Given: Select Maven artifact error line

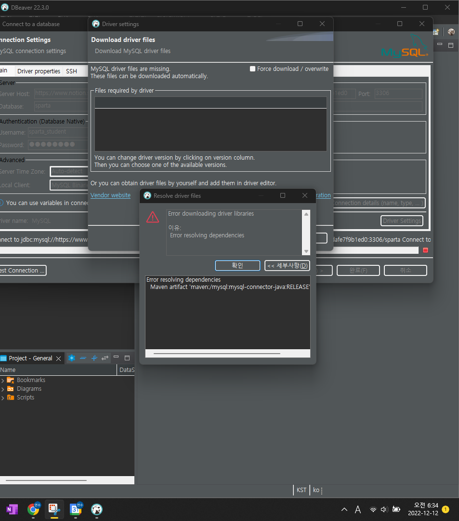Looking at the screenshot, I should click(229, 287).
